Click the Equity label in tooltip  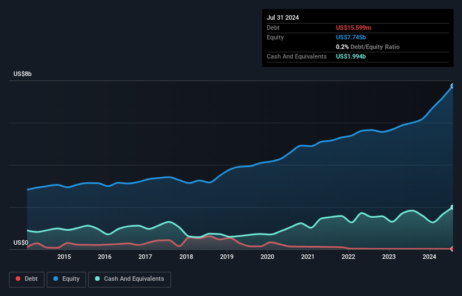275,37
